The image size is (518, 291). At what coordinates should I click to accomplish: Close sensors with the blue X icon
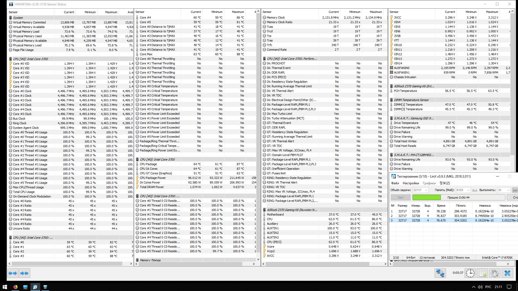507,273
